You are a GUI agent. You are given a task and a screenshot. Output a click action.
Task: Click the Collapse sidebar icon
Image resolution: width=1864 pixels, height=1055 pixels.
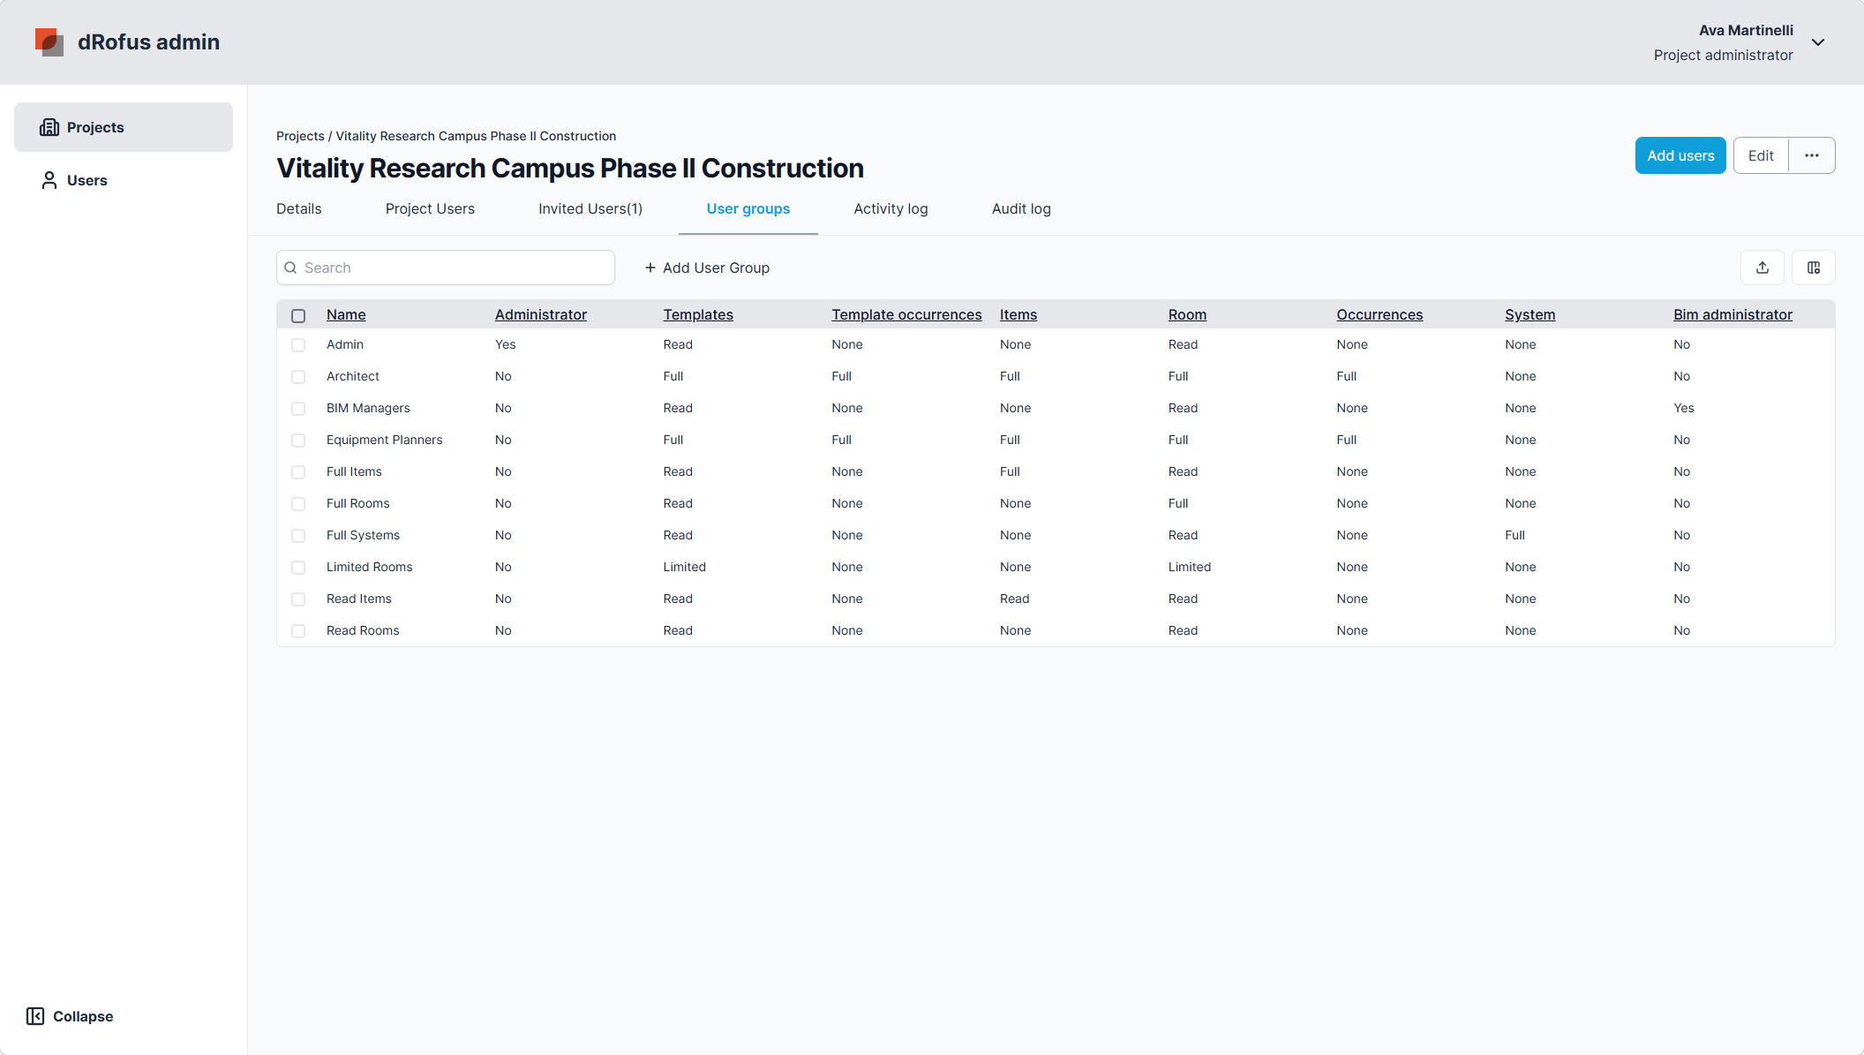[35, 1016]
